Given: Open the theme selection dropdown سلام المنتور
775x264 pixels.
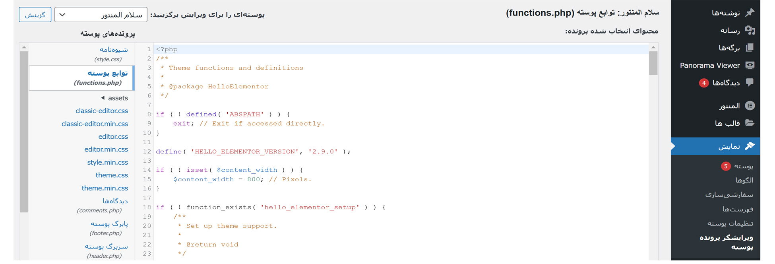Looking at the screenshot, I should pyautogui.click(x=101, y=15).
